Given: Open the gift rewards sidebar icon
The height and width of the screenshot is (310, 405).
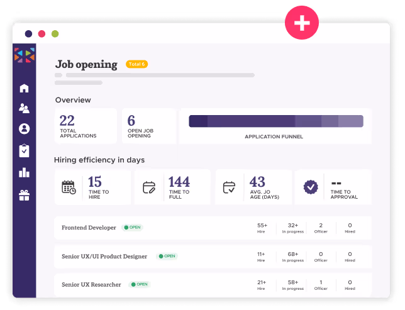Looking at the screenshot, I should [25, 196].
